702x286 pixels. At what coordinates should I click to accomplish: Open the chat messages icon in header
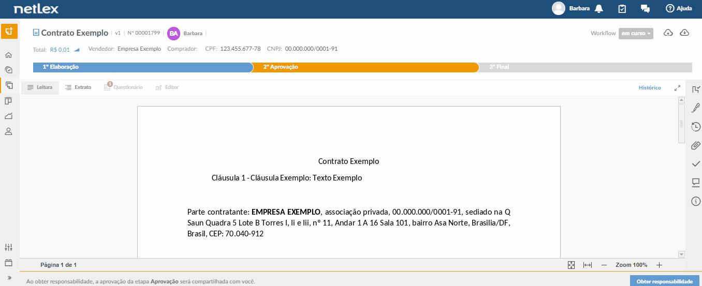645,8
